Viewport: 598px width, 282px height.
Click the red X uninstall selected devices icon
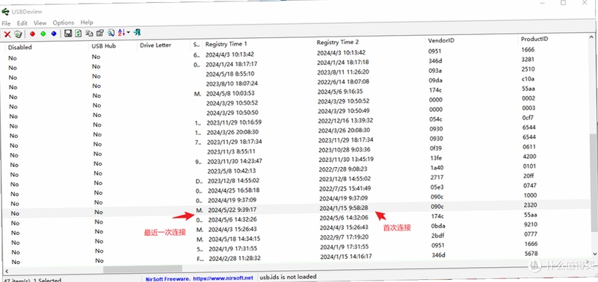coord(7,34)
